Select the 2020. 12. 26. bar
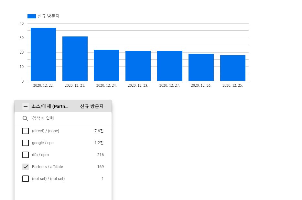Screen dimensions: 302x200 point(201,67)
